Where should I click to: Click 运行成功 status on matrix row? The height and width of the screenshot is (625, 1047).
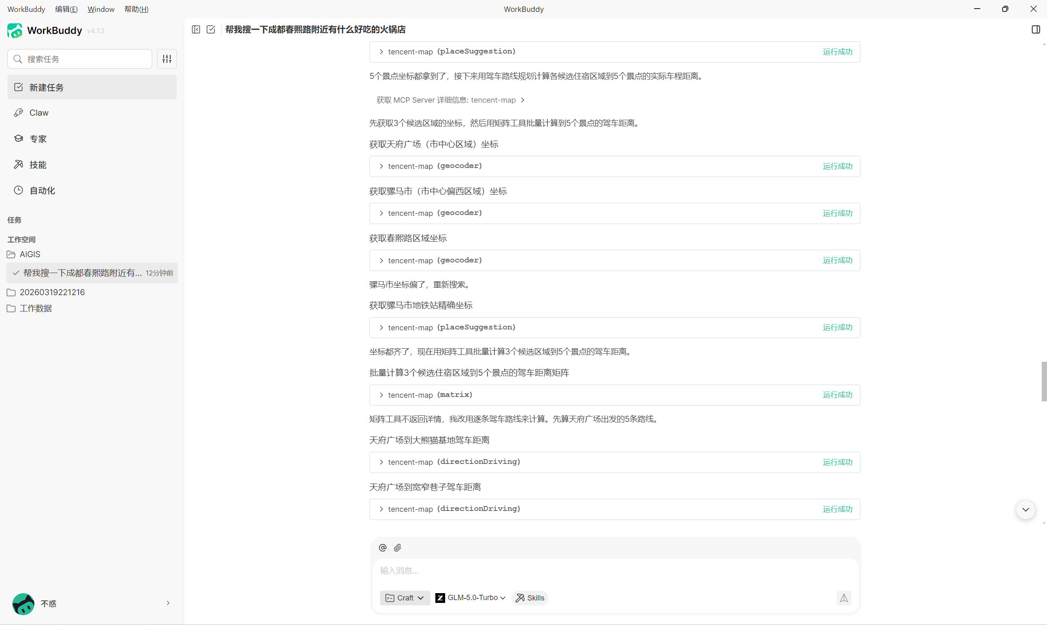[x=838, y=395]
